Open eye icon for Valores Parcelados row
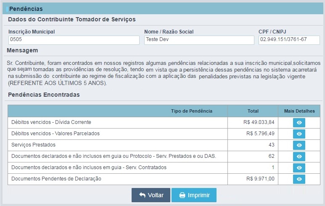Viewport: 325px width, 206px height. (299, 134)
